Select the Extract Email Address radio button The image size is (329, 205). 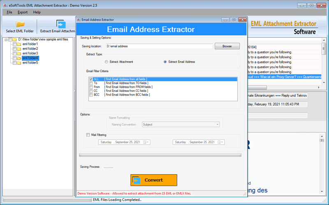pos(165,62)
